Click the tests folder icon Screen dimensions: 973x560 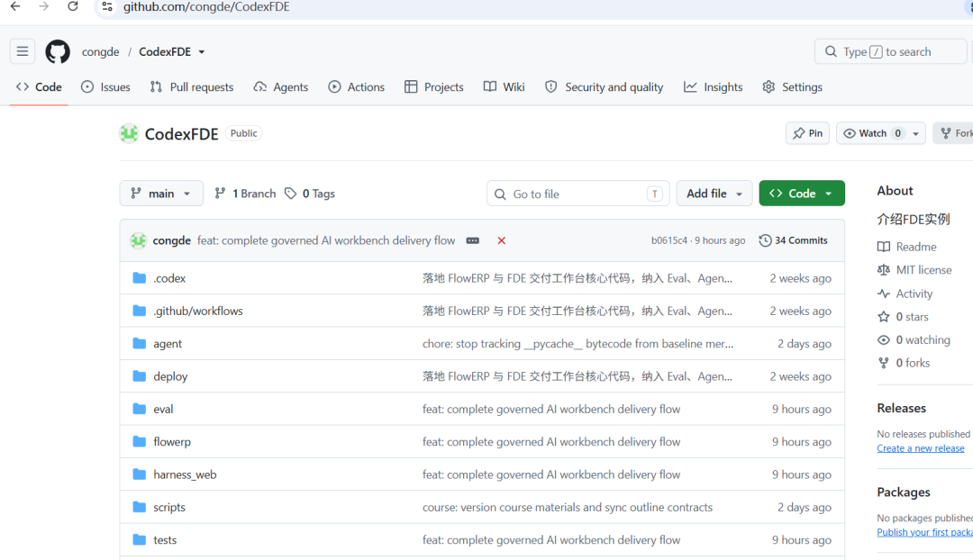140,539
